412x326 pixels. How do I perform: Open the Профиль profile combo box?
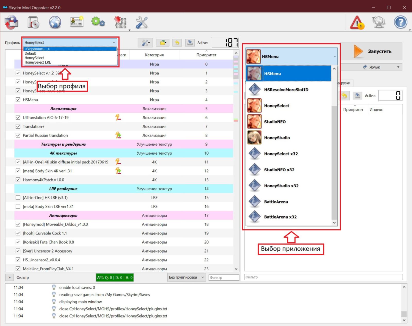(70, 43)
